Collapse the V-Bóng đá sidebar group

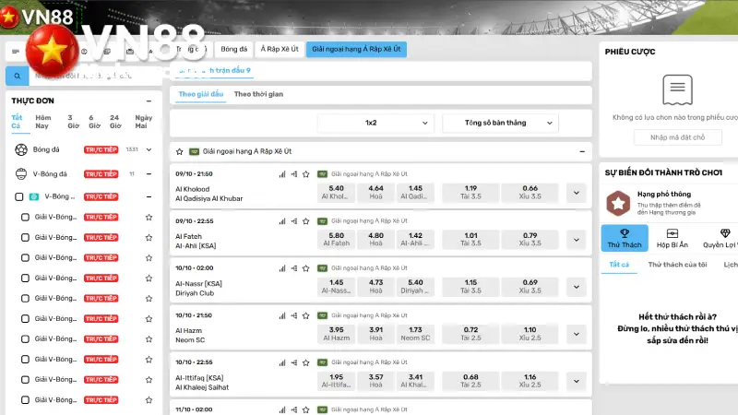pos(149,173)
